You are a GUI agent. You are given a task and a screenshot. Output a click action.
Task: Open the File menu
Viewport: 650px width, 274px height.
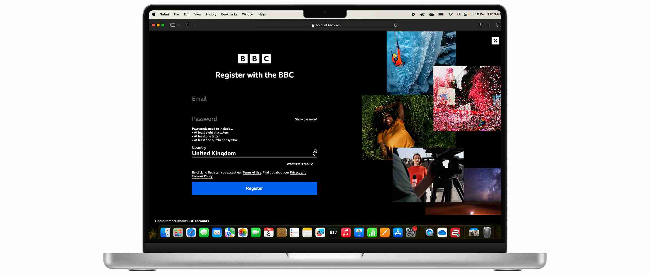(176, 14)
